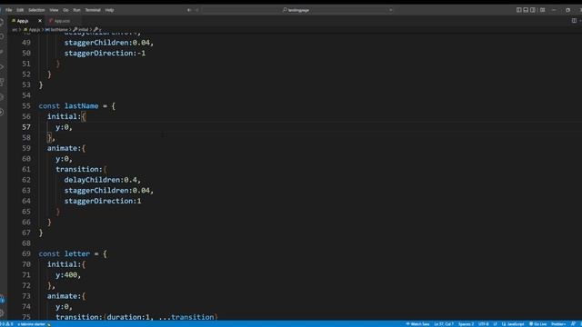
Task: Click 'staggerDirection:-1' on line 50
Action: tap(105, 54)
